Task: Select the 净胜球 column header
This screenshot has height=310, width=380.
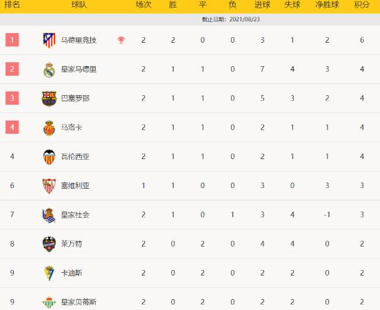Action: pyautogui.click(x=327, y=5)
